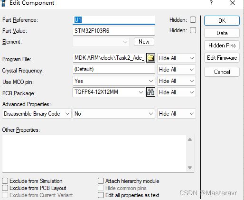244x200 pixels.
Task: Open the Disassemble Binary Code property dropdown
Action: click(37, 114)
